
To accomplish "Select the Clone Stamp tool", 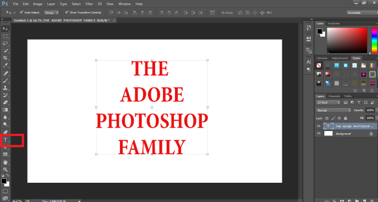I will 6,88.
